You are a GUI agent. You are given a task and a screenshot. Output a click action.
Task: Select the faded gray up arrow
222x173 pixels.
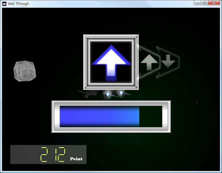tap(149, 62)
